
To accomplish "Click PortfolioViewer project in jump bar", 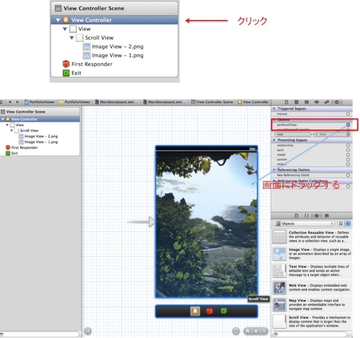I will [x=40, y=102].
